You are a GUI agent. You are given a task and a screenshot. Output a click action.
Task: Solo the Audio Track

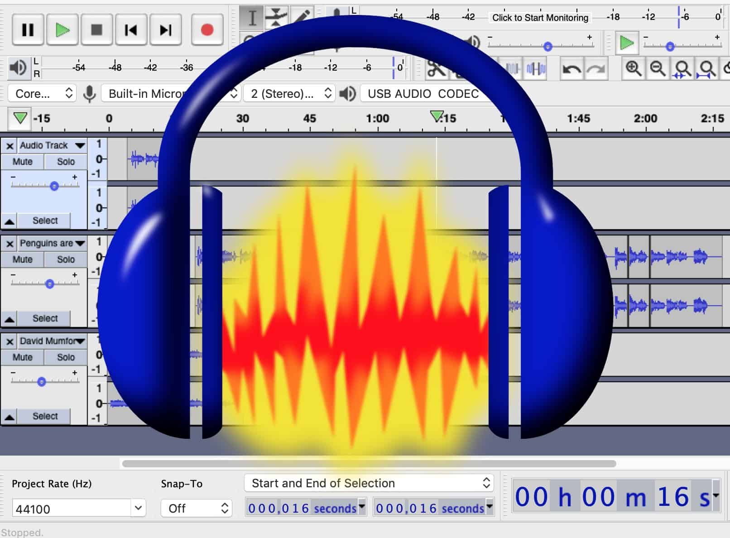[66, 162]
